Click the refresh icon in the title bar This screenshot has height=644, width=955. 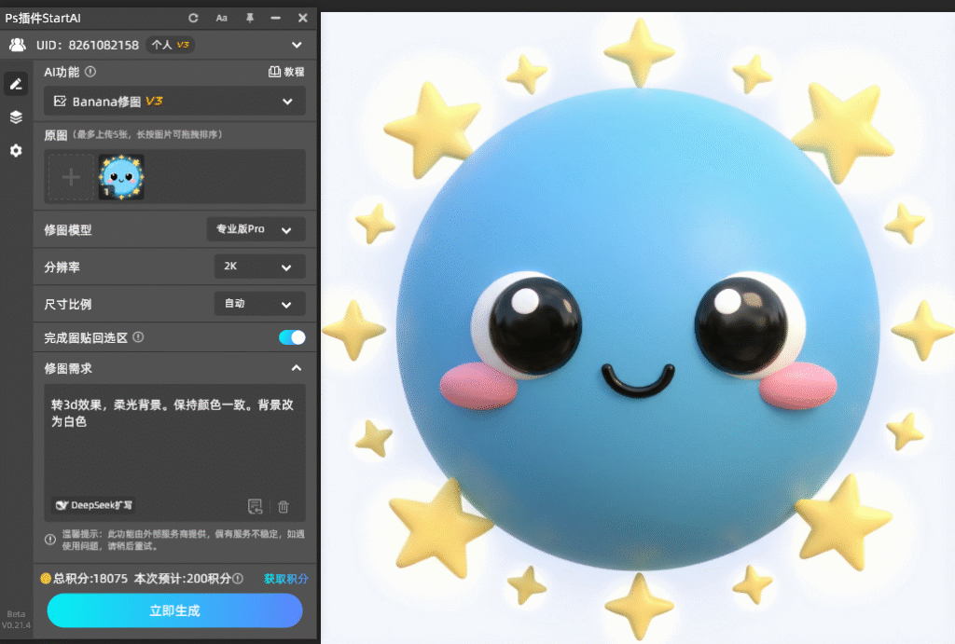point(193,18)
